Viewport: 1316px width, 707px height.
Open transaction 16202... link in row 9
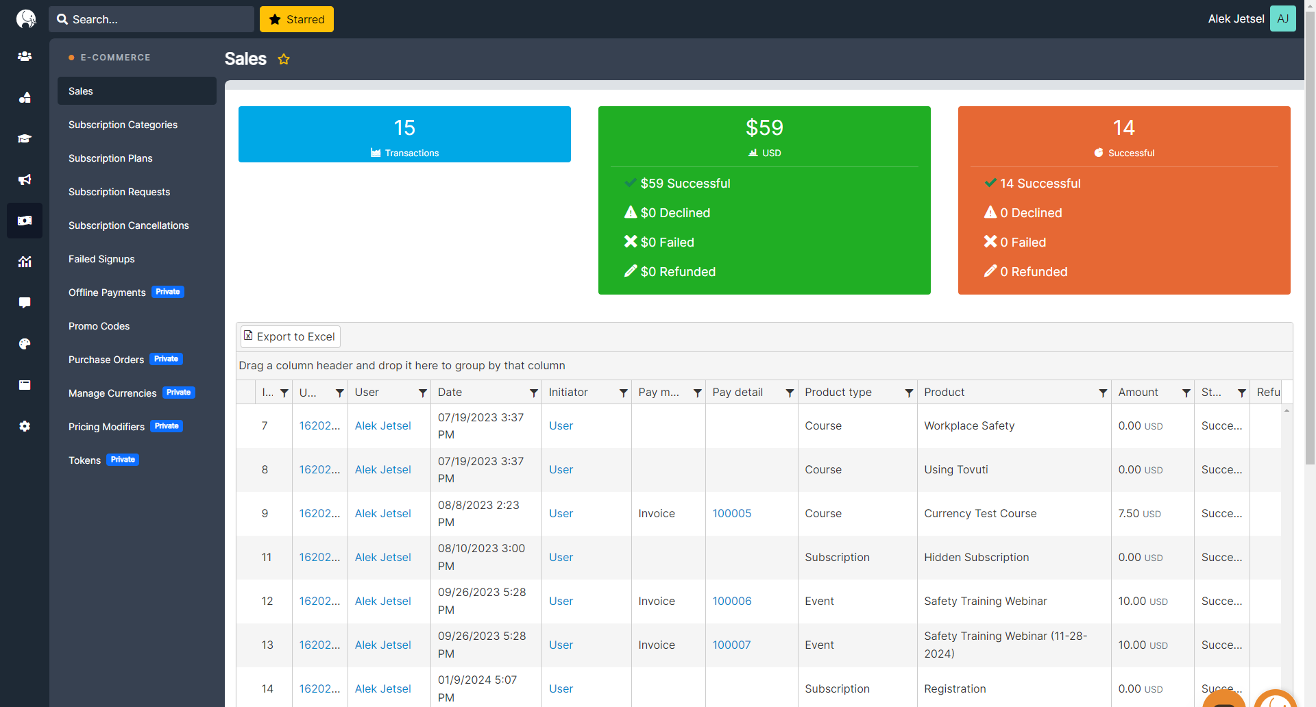(x=319, y=514)
